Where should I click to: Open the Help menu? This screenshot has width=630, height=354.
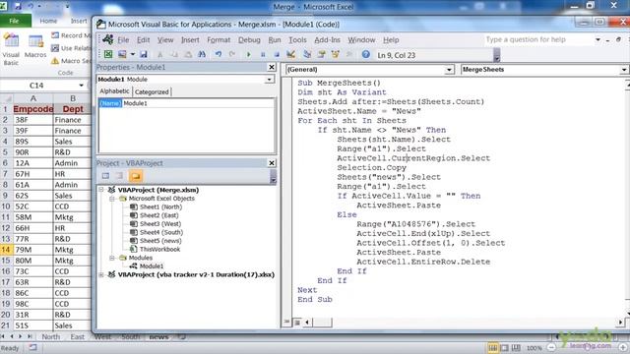[x=391, y=39]
